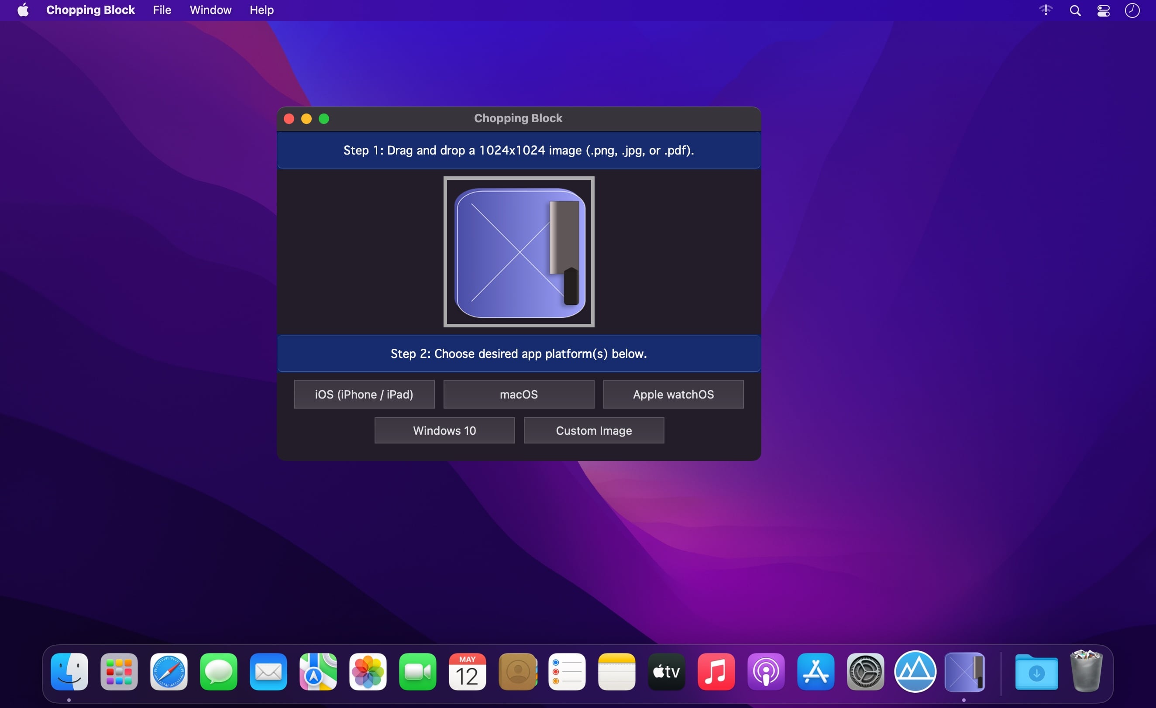
Task: Click the Podcasts icon in Dock
Action: coord(766,672)
